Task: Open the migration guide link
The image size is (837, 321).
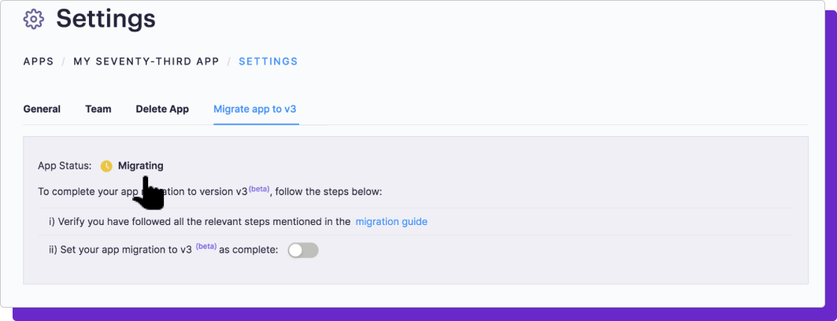Action: click(x=391, y=222)
